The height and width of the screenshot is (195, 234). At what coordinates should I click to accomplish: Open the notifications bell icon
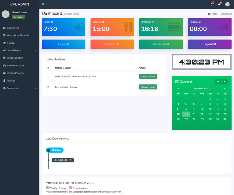[x=212, y=4]
